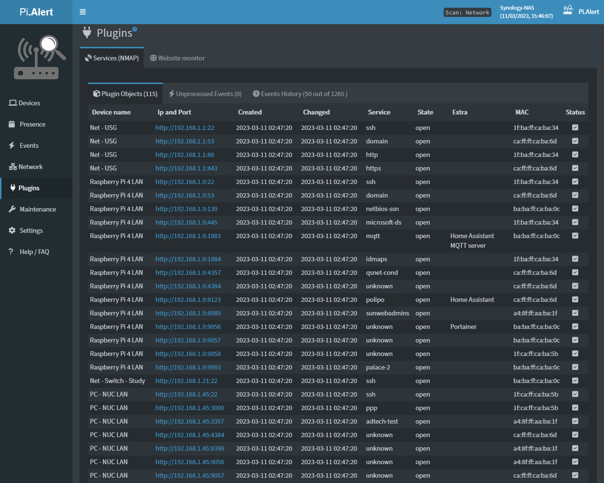604x483 pixels.
Task: Open link http://192.168.1.45:3000
Action: click(x=189, y=408)
